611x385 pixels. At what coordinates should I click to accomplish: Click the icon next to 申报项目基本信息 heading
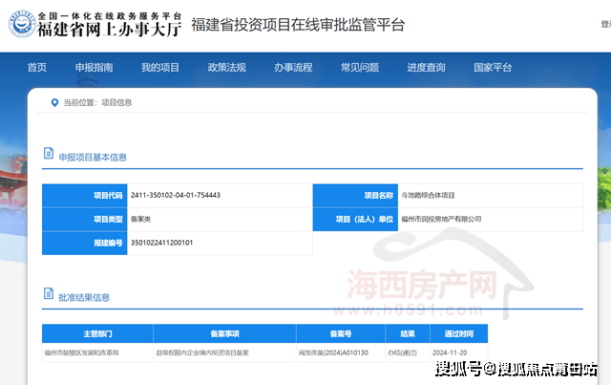[48, 157]
